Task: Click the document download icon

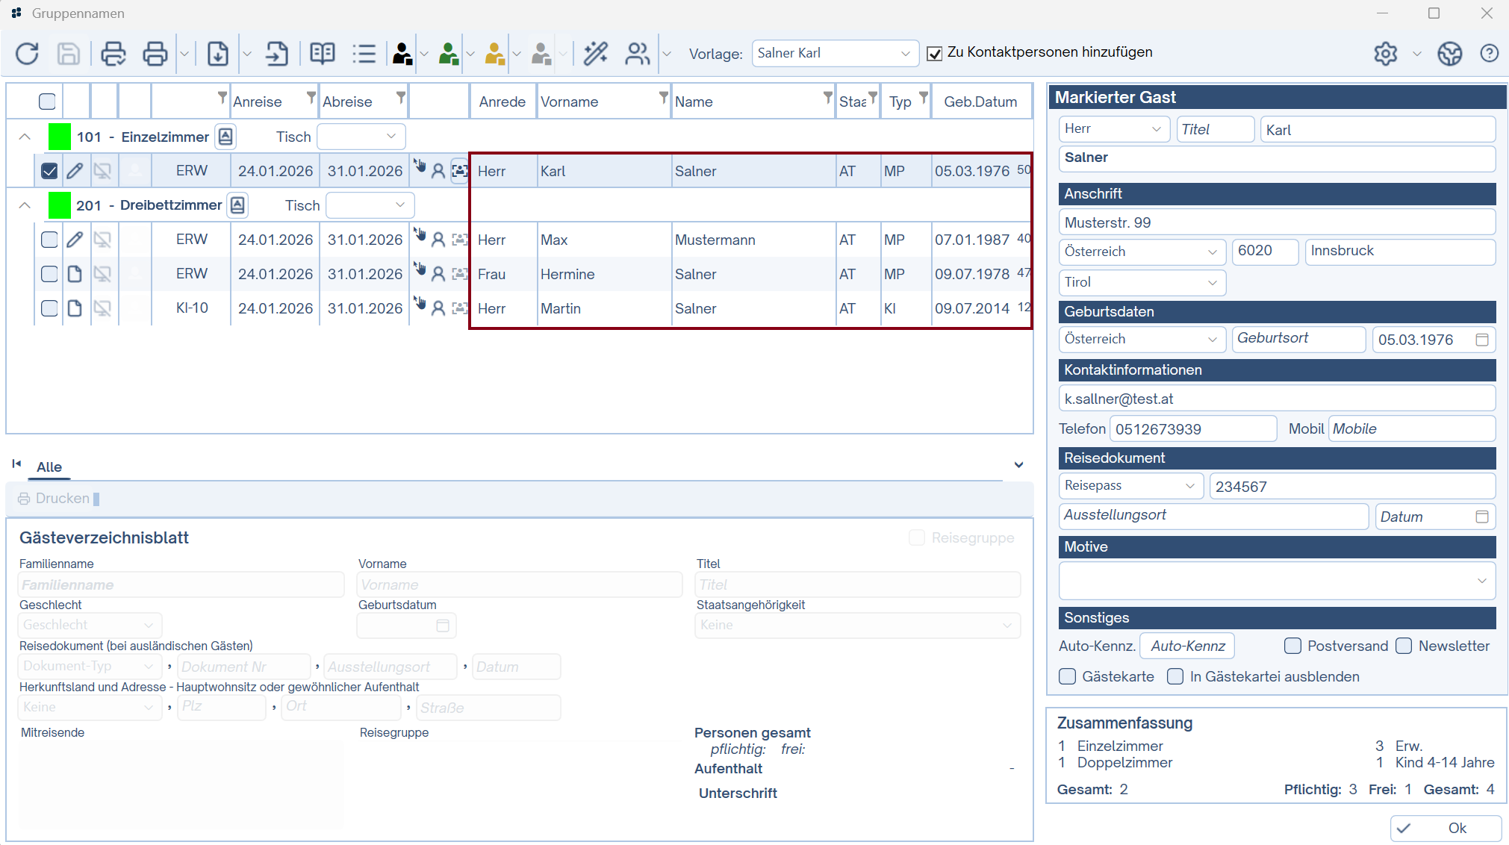Action: pyautogui.click(x=217, y=54)
